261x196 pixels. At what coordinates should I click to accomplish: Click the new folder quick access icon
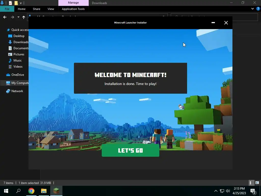[16, 3]
